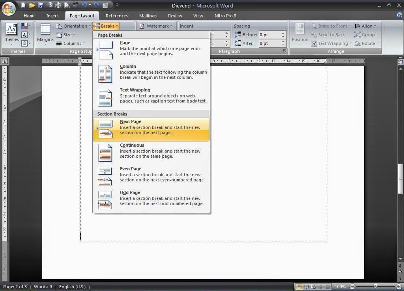Screen dimensions: 404x291
Task: Increase the Spacing Before value with up arrow
Action: 283,33
